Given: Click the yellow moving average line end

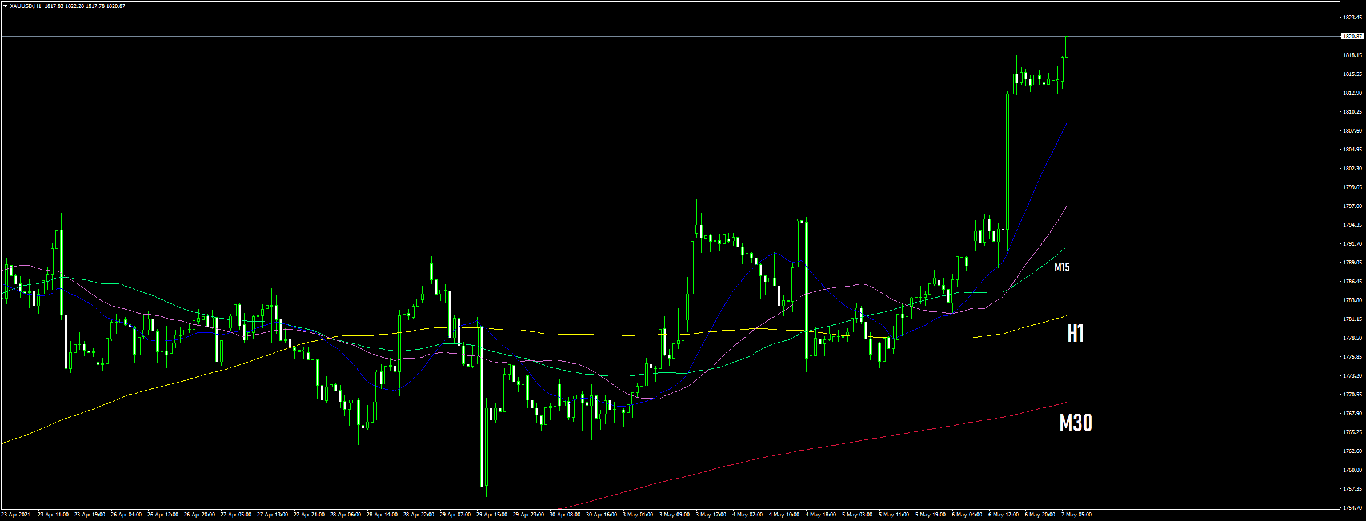Looking at the screenshot, I should tap(1065, 316).
